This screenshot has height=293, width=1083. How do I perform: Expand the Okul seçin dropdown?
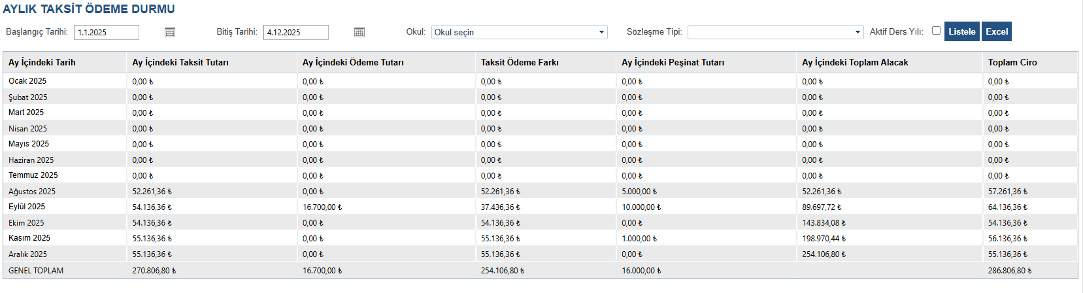click(519, 32)
